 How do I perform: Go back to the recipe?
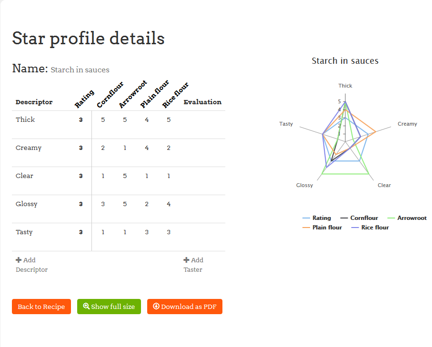(x=41, y=307)
